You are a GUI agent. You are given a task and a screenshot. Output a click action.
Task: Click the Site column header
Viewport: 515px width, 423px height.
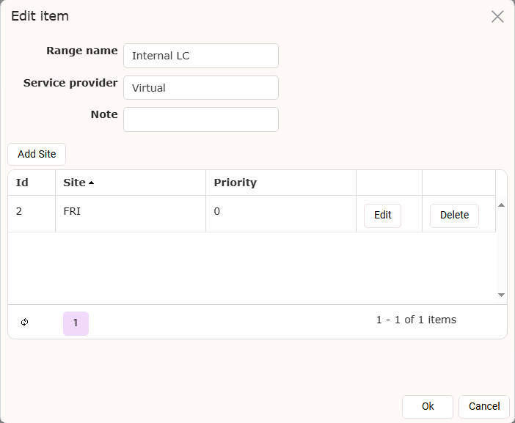(x=131, y=183)
